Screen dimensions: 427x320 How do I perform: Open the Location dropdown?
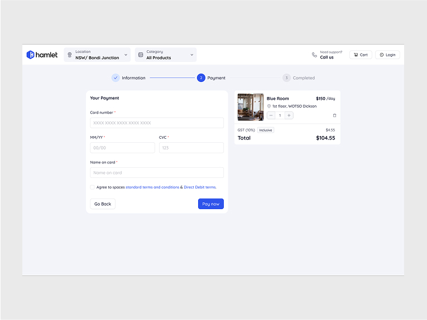[x=97, y=55]
